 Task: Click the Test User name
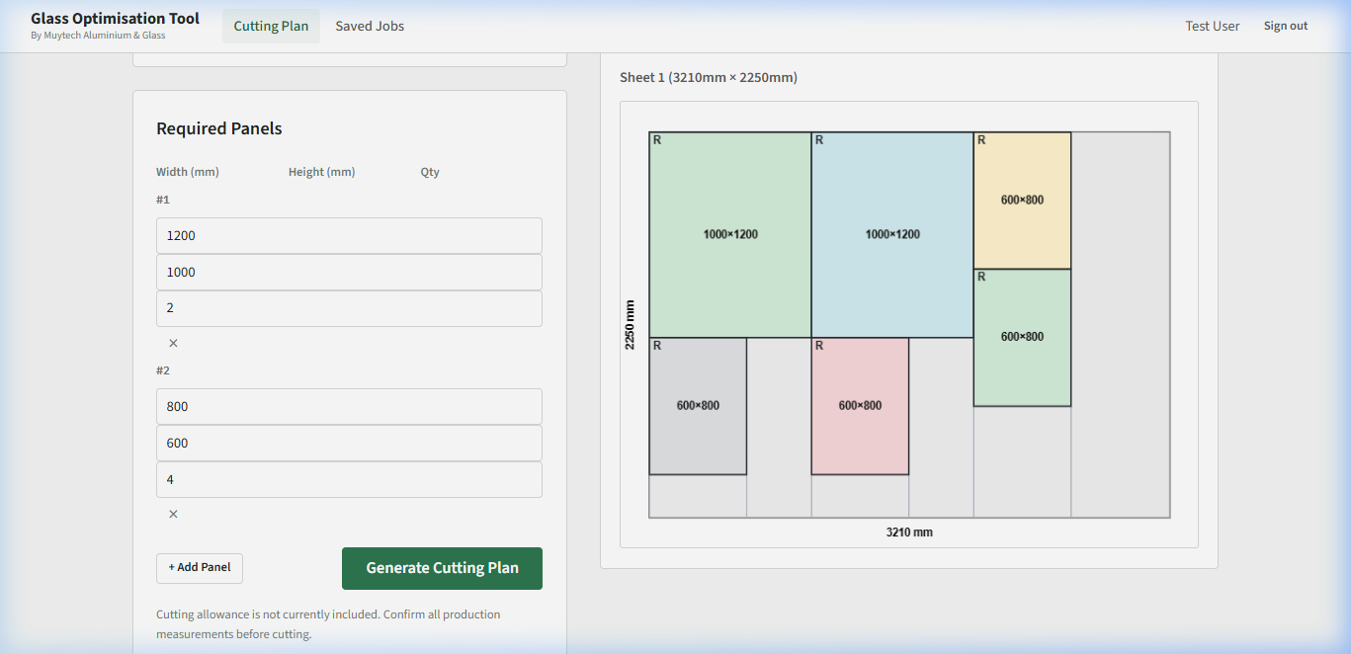[x=1213, y=26]
